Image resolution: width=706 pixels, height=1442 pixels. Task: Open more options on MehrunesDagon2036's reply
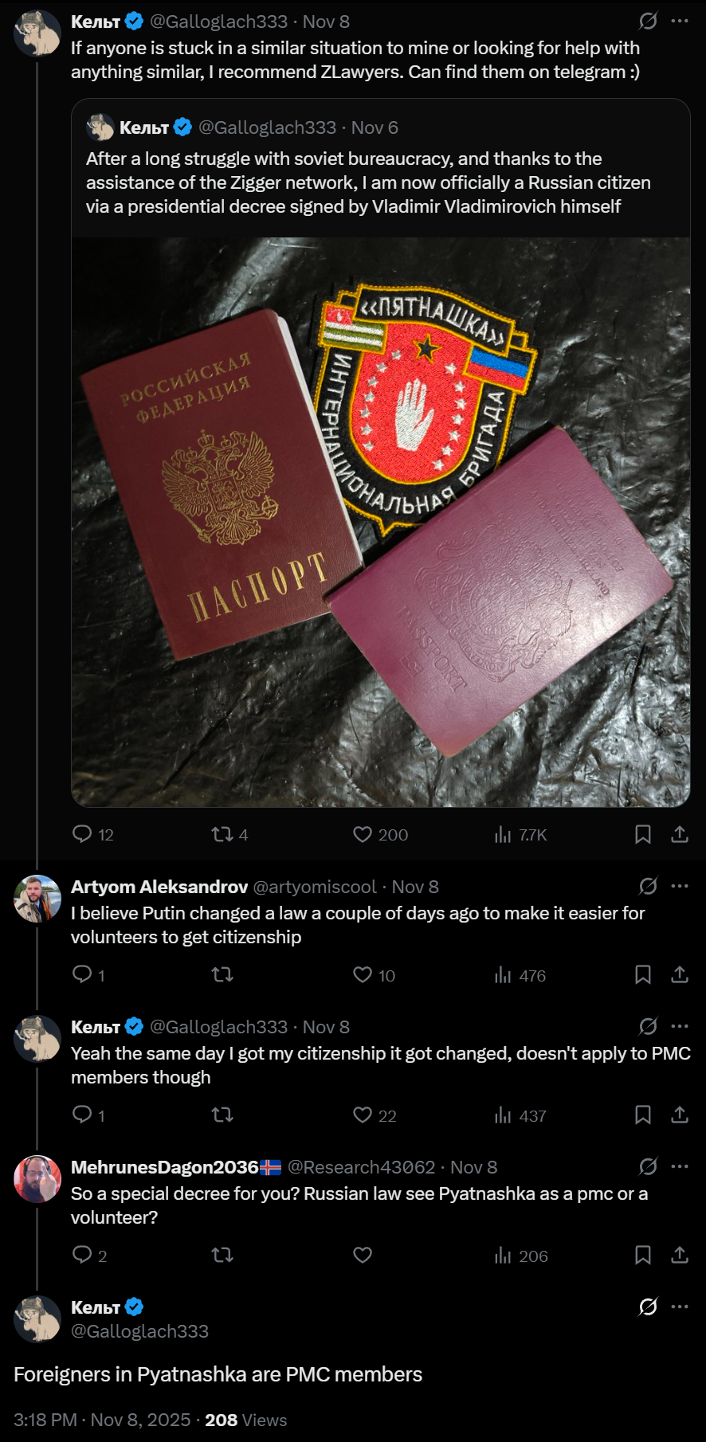(x=680, y=1166)
